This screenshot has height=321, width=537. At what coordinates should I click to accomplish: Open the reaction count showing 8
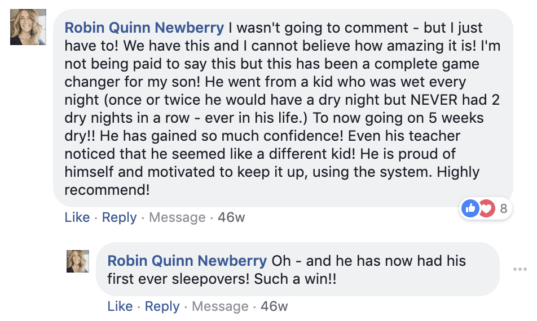[x=504, y=209]
